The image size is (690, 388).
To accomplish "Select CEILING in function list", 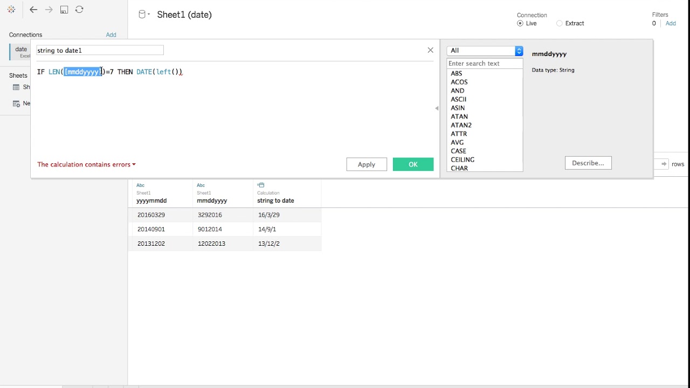I will 463,160.
